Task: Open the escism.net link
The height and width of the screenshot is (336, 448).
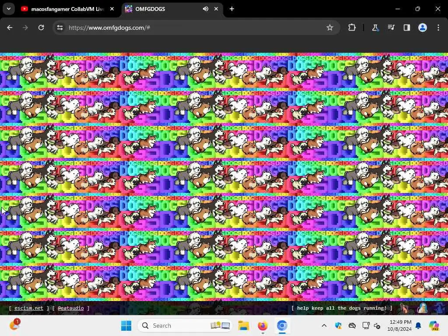Action: (x=28, y=308)
